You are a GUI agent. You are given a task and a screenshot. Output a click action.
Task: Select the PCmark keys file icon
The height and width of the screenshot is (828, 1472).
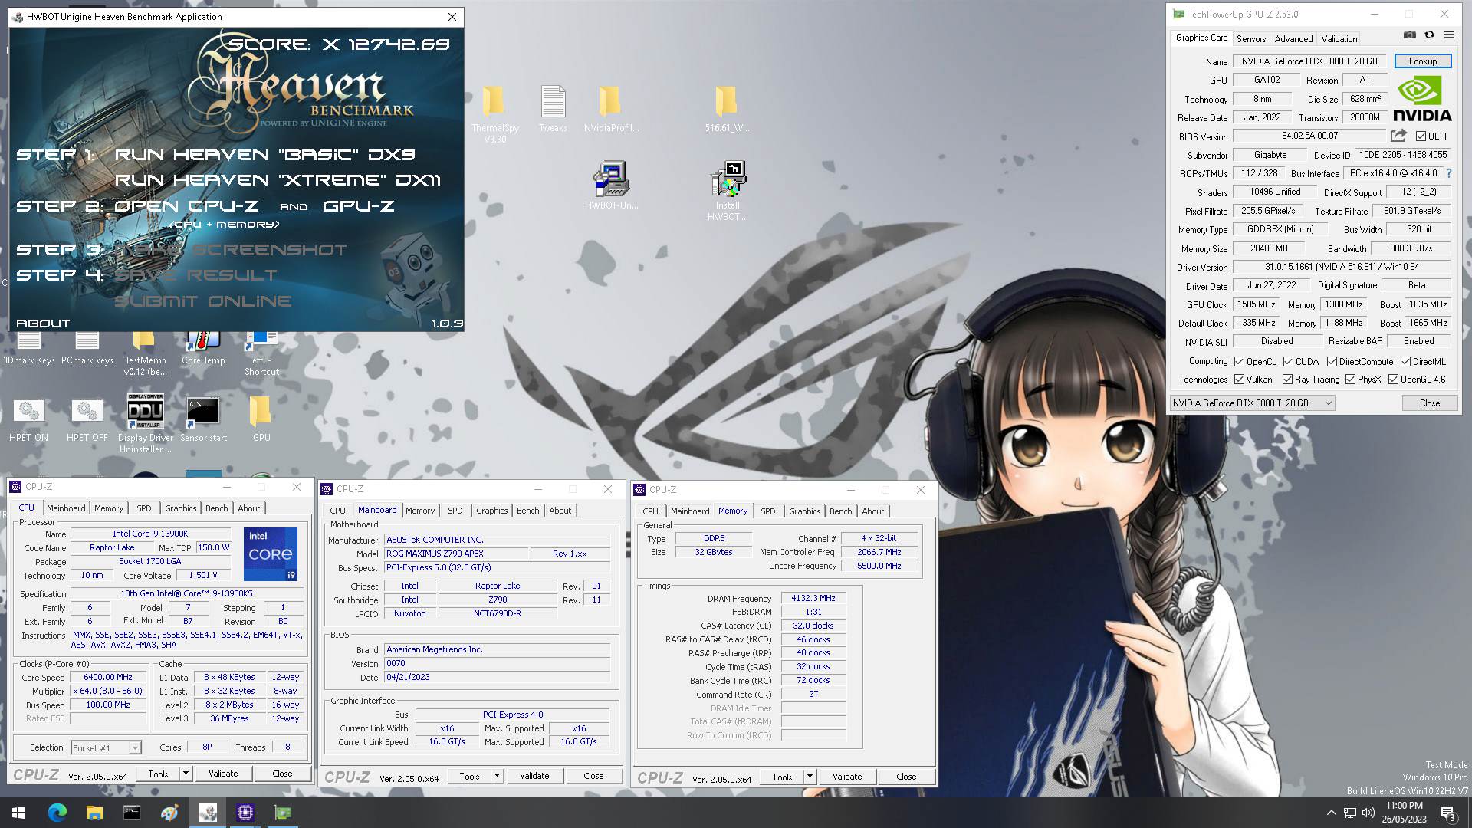click(x=87, y=350)
